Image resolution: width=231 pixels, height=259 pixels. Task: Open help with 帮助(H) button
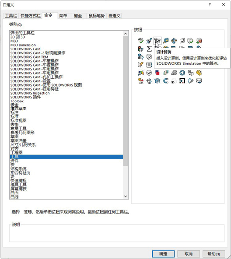[x=213, y=254]
